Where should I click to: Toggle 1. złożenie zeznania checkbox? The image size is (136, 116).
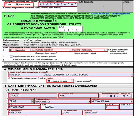tap(49, 81)
